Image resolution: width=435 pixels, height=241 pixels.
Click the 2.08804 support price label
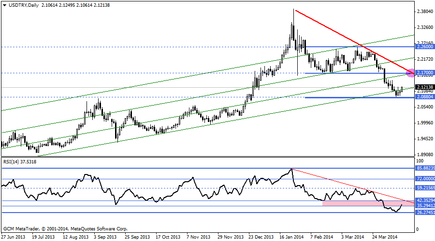coord(425,97)
